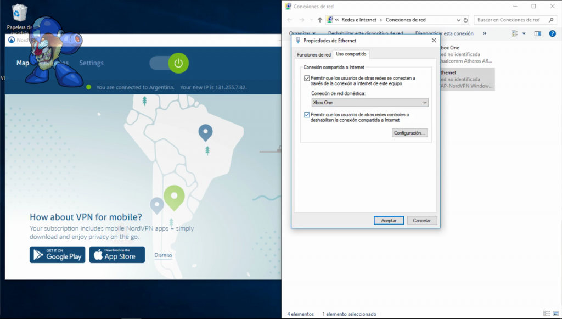Uncheck allow users to control shared connection
562x319 pixels.
click(x=307, y=115)
